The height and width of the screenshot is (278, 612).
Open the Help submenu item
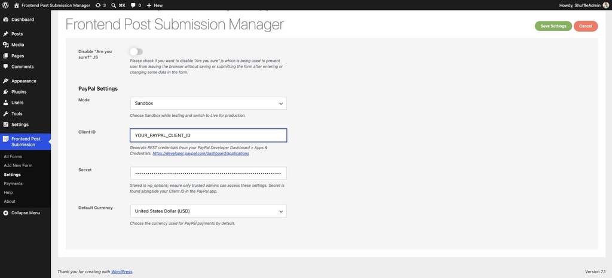coord(8,192)
